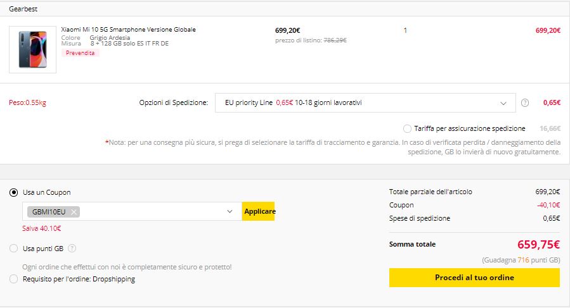Click the Grigio Ardesia colour value
This screenshot has height=308, width=570.
tap(110, 38)
